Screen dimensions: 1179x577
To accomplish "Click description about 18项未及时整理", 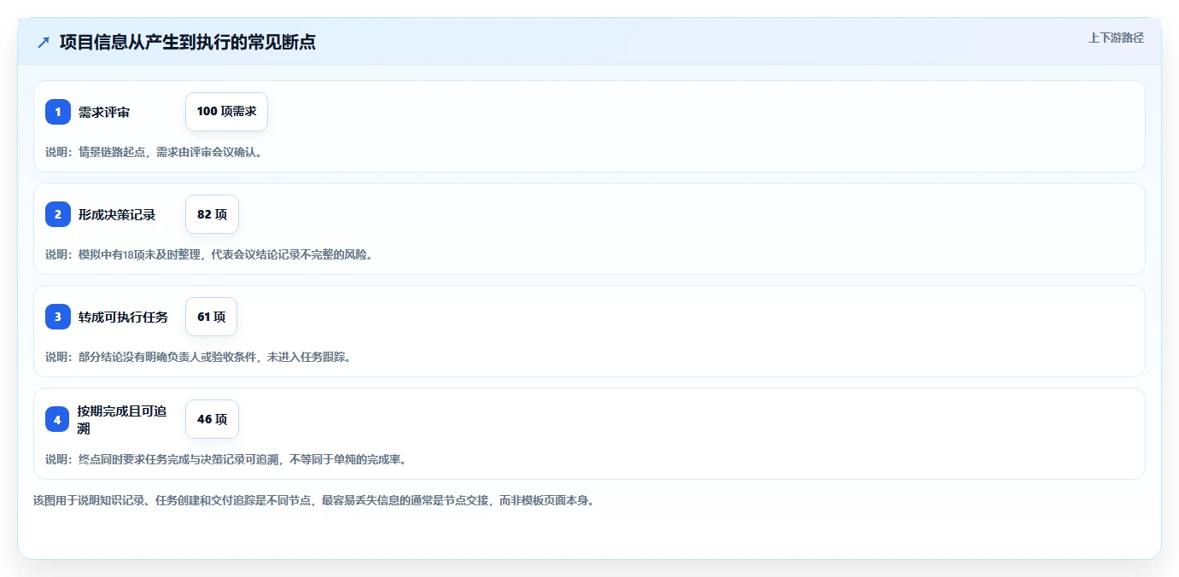I will [209, 254].
